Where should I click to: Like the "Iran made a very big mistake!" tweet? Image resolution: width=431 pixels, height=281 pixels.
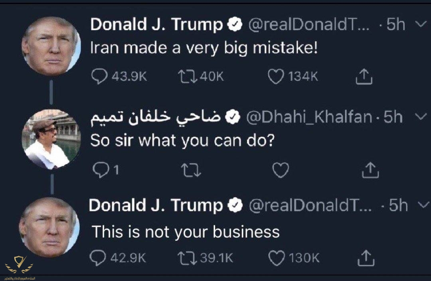(275, 76)
